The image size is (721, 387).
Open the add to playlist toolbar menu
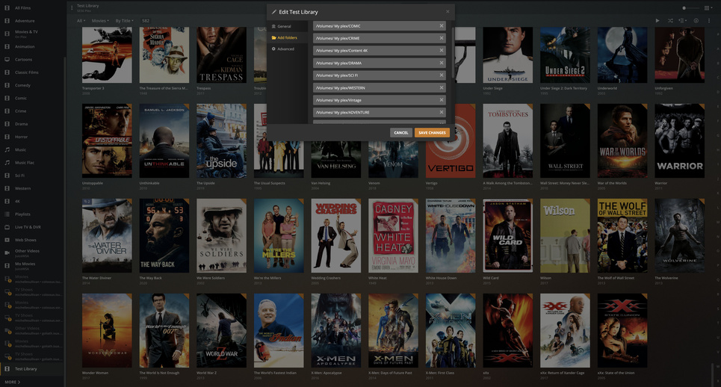683,21
